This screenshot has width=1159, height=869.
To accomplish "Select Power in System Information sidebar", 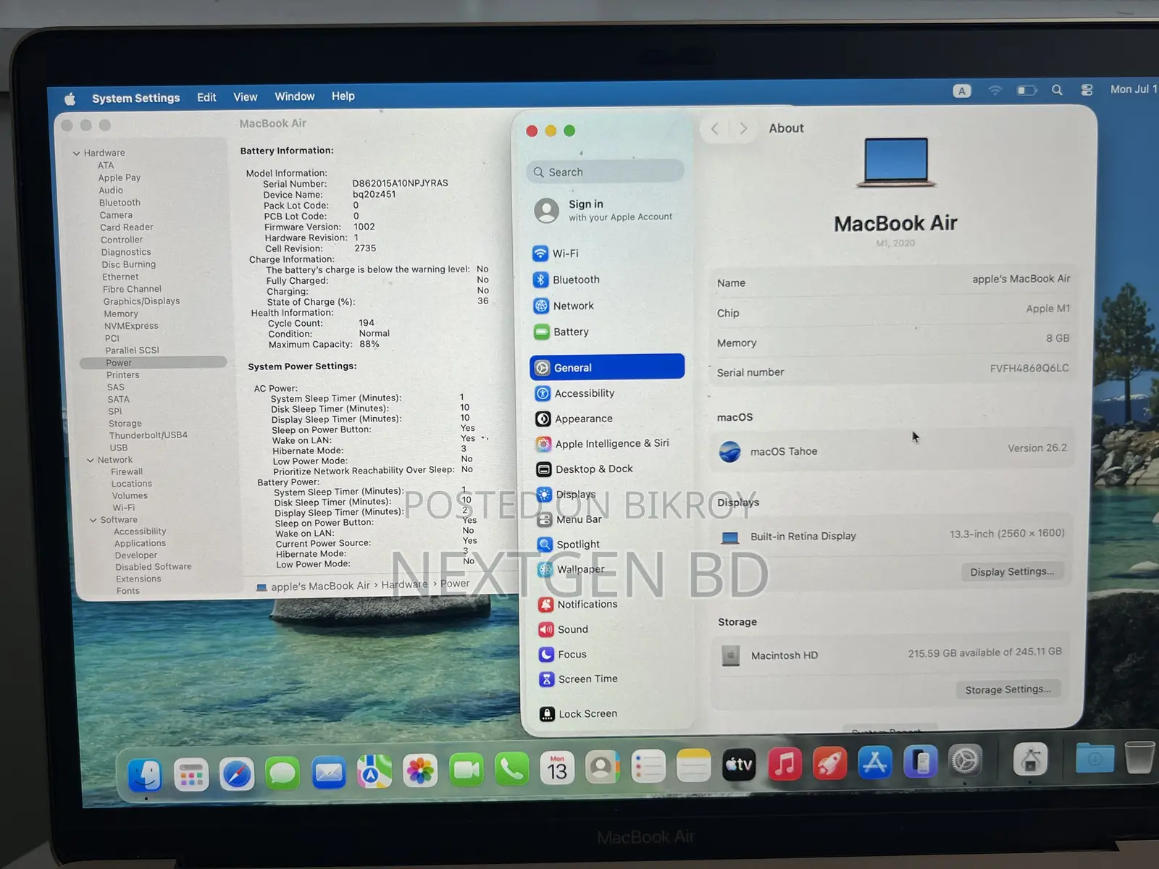I will [x=153, y=363].
